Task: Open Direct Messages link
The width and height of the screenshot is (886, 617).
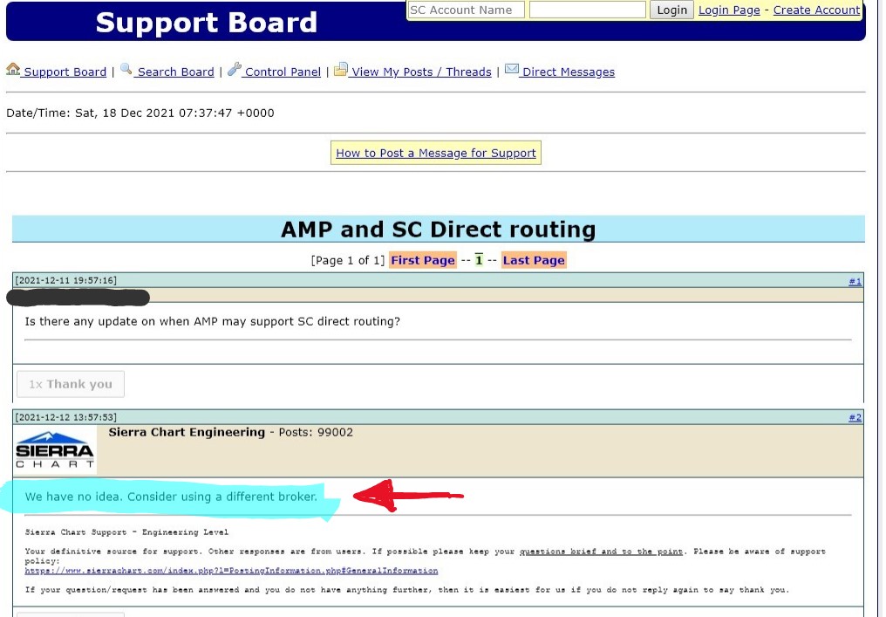Action: (x=569, y=72)
